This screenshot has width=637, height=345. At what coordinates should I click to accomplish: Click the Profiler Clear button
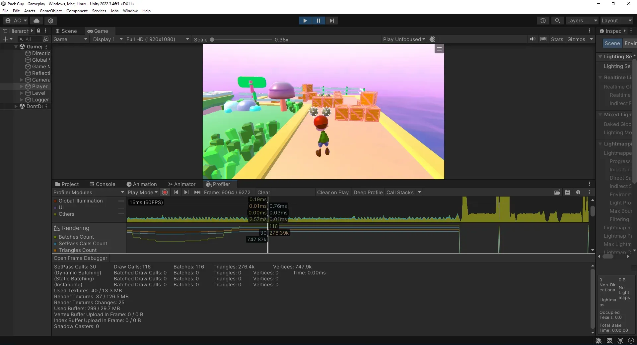264,192
